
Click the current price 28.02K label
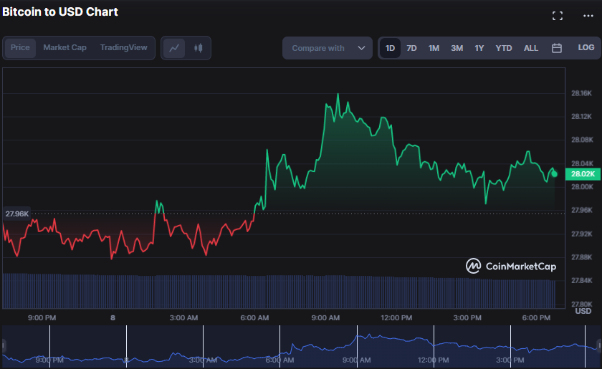pyautogui.click(x=583, y=174)
